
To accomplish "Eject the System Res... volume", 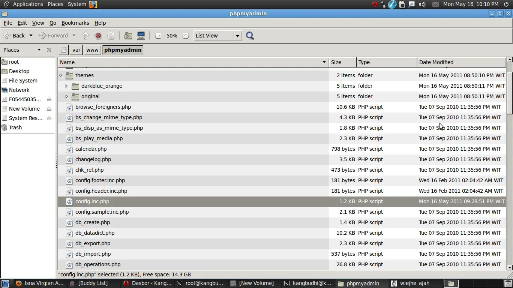I will coord(49,118).
